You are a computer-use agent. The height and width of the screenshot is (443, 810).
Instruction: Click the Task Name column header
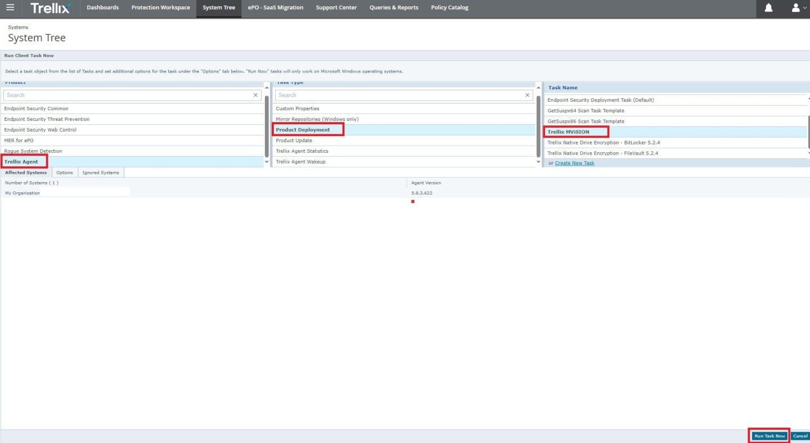pos(563,88)
